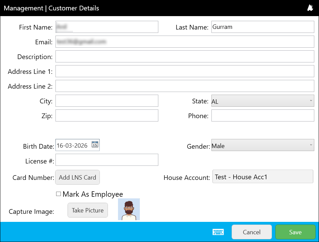Tick the Mark As Employee checkbox

pyautogui.click(x=58, y=194)
